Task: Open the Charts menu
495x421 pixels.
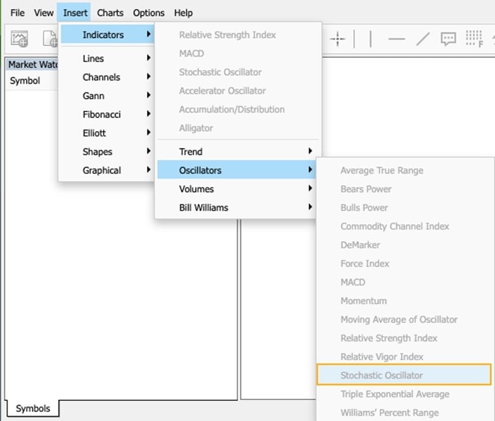Action: (110, 12)
